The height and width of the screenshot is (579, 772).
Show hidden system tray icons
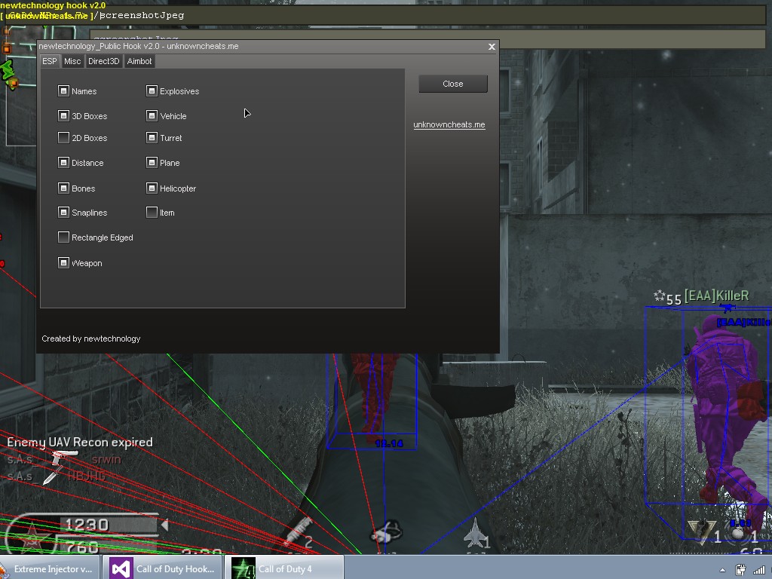click(722, 570)
